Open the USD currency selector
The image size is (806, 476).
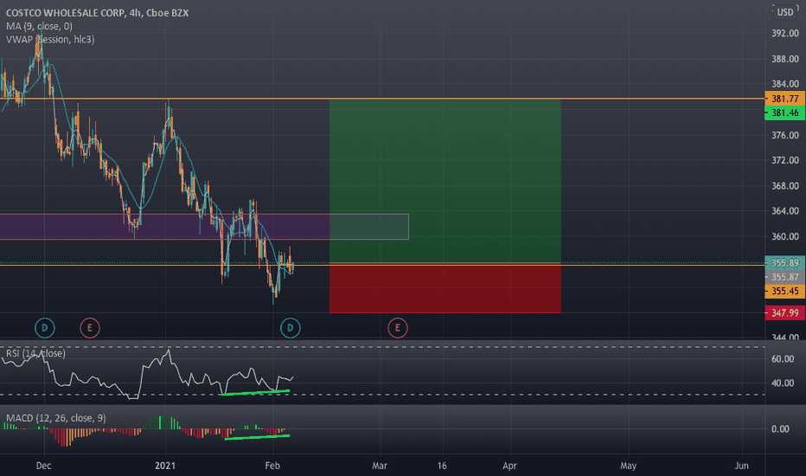785,12
